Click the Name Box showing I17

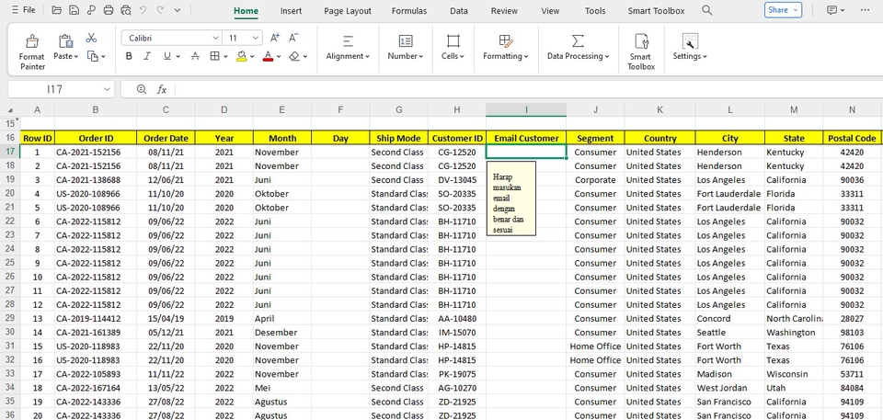61,89
